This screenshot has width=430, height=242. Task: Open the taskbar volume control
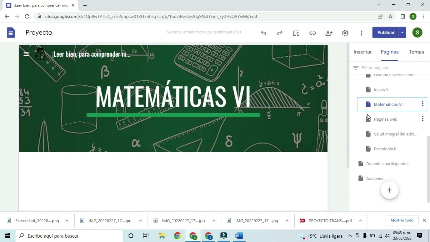click(387, 236)
